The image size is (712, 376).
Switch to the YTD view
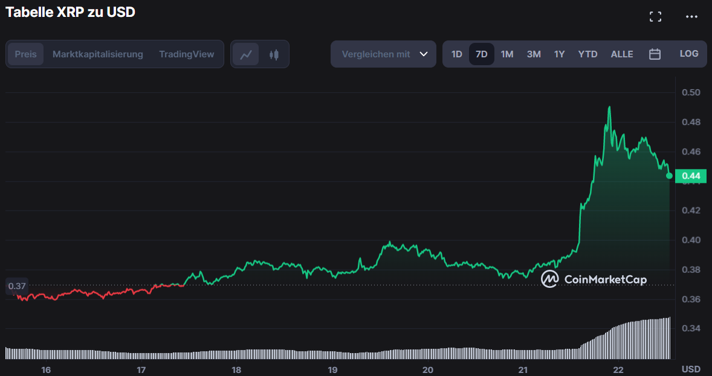[587, 54]
